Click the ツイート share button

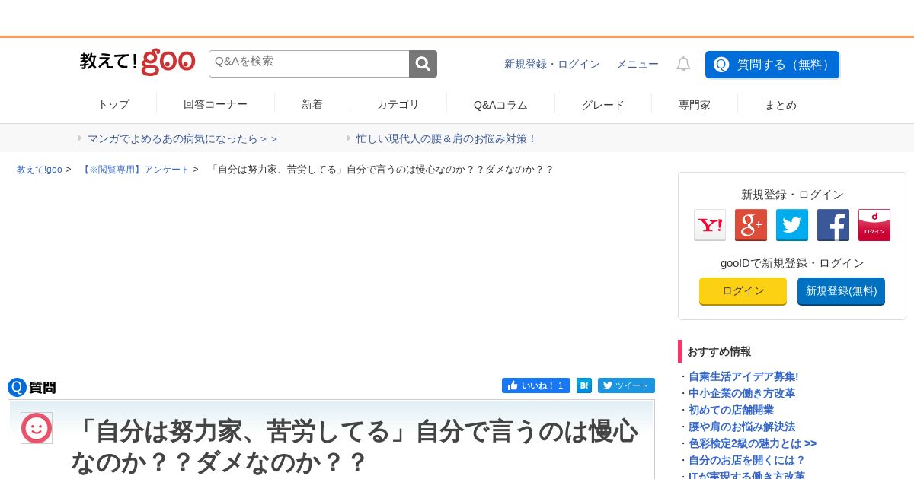click(x=626, y=385)
